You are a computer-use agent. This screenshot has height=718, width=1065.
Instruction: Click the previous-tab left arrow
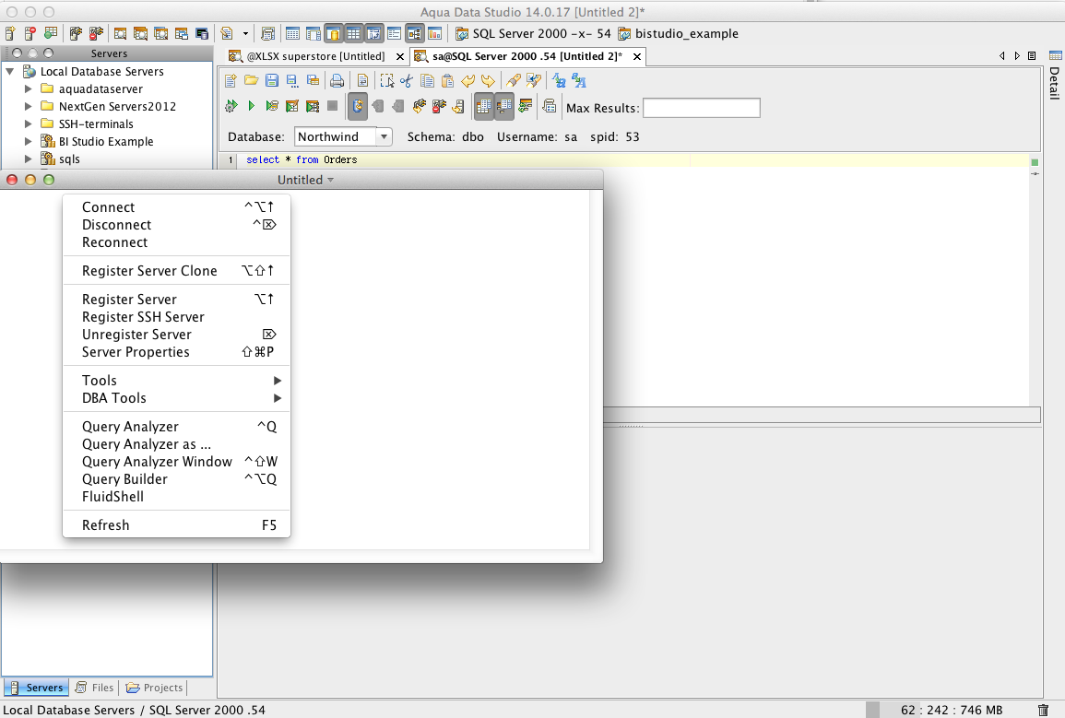point(1001,56)
